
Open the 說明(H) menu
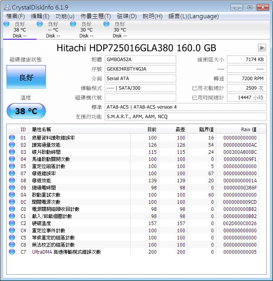click(152, 16)
